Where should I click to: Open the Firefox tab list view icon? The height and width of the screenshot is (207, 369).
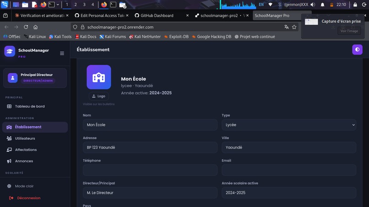[x=5, y=16]
